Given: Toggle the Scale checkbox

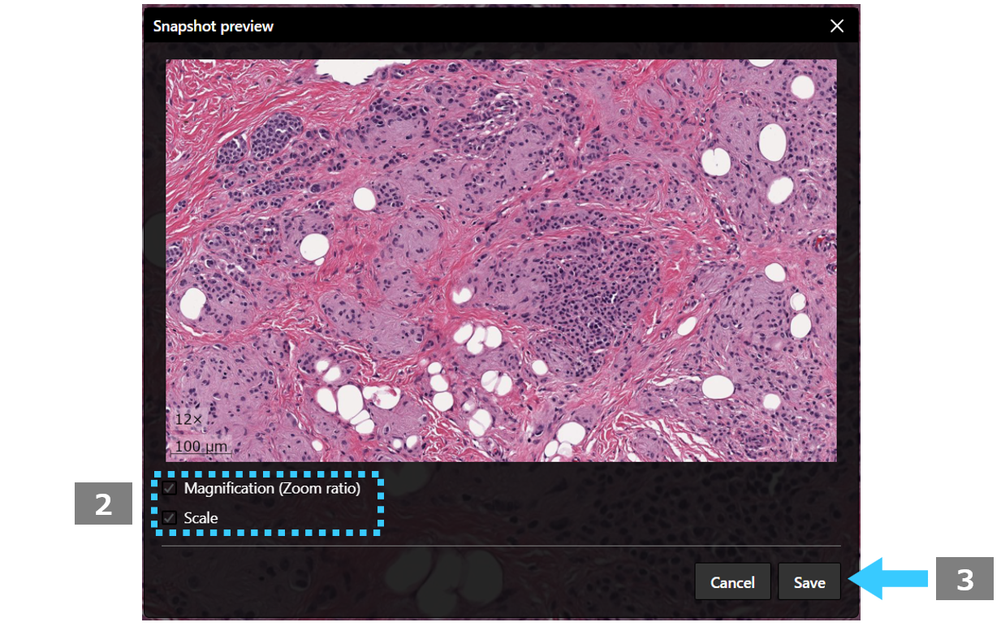Looking at the screenshot, I should (x=170, y=517).
